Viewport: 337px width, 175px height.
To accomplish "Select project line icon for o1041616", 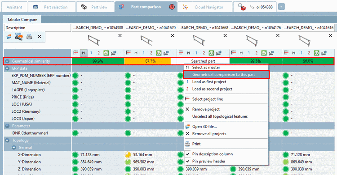I will tap(286, 53).
